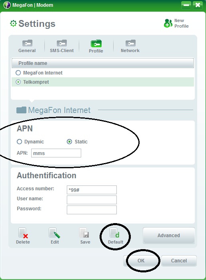Open the Advanced settings
The width and height of the screenshot is (206, 280).
tap(169, 236)
